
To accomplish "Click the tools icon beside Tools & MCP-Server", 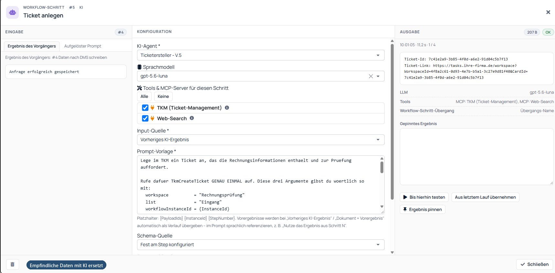I will (139, 88).
